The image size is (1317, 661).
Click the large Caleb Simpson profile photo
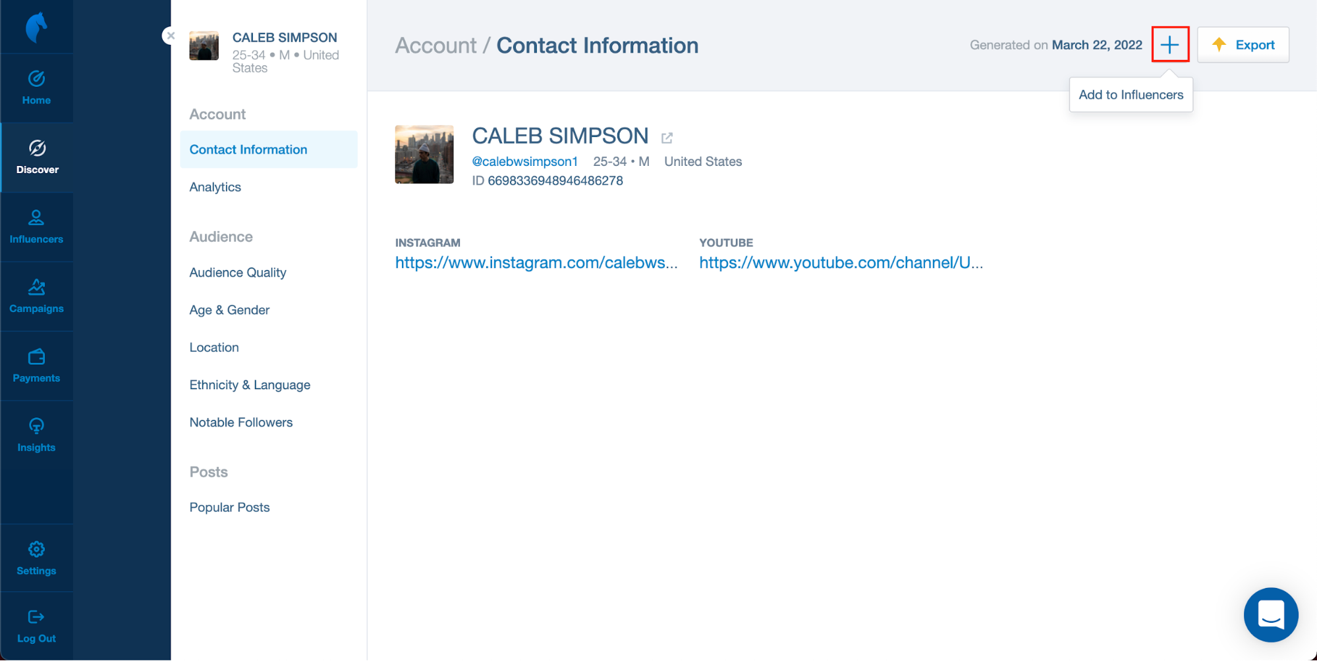(424, 154)
